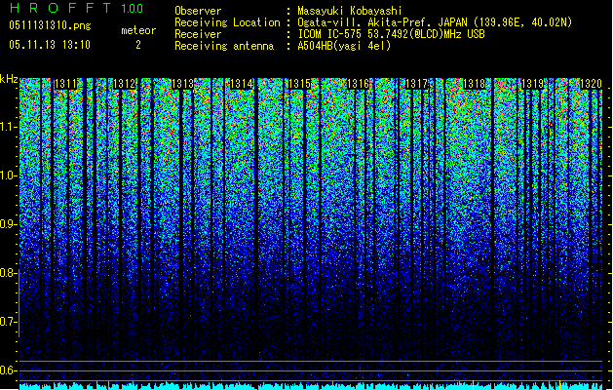Click the 1320 time marker

592,84
